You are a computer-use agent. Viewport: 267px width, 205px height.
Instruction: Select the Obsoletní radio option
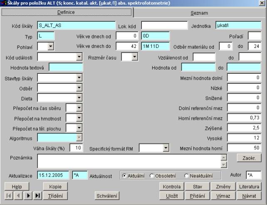[152, 175]
